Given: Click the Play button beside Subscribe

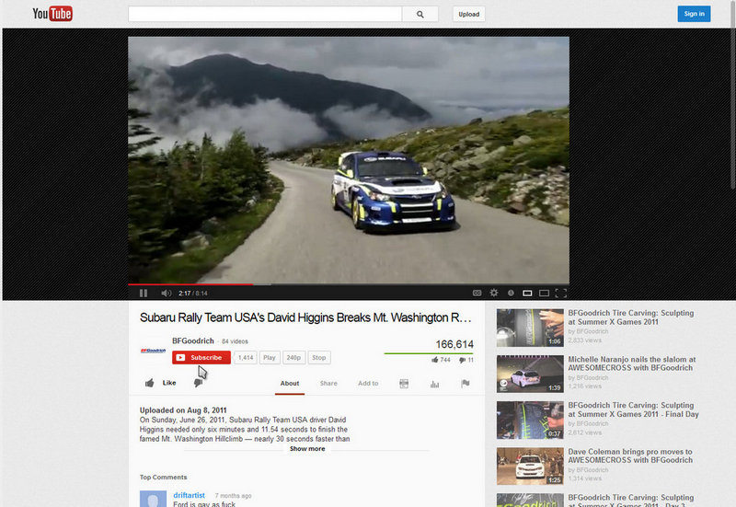Looking at the screenshot, I should [270, 357].
